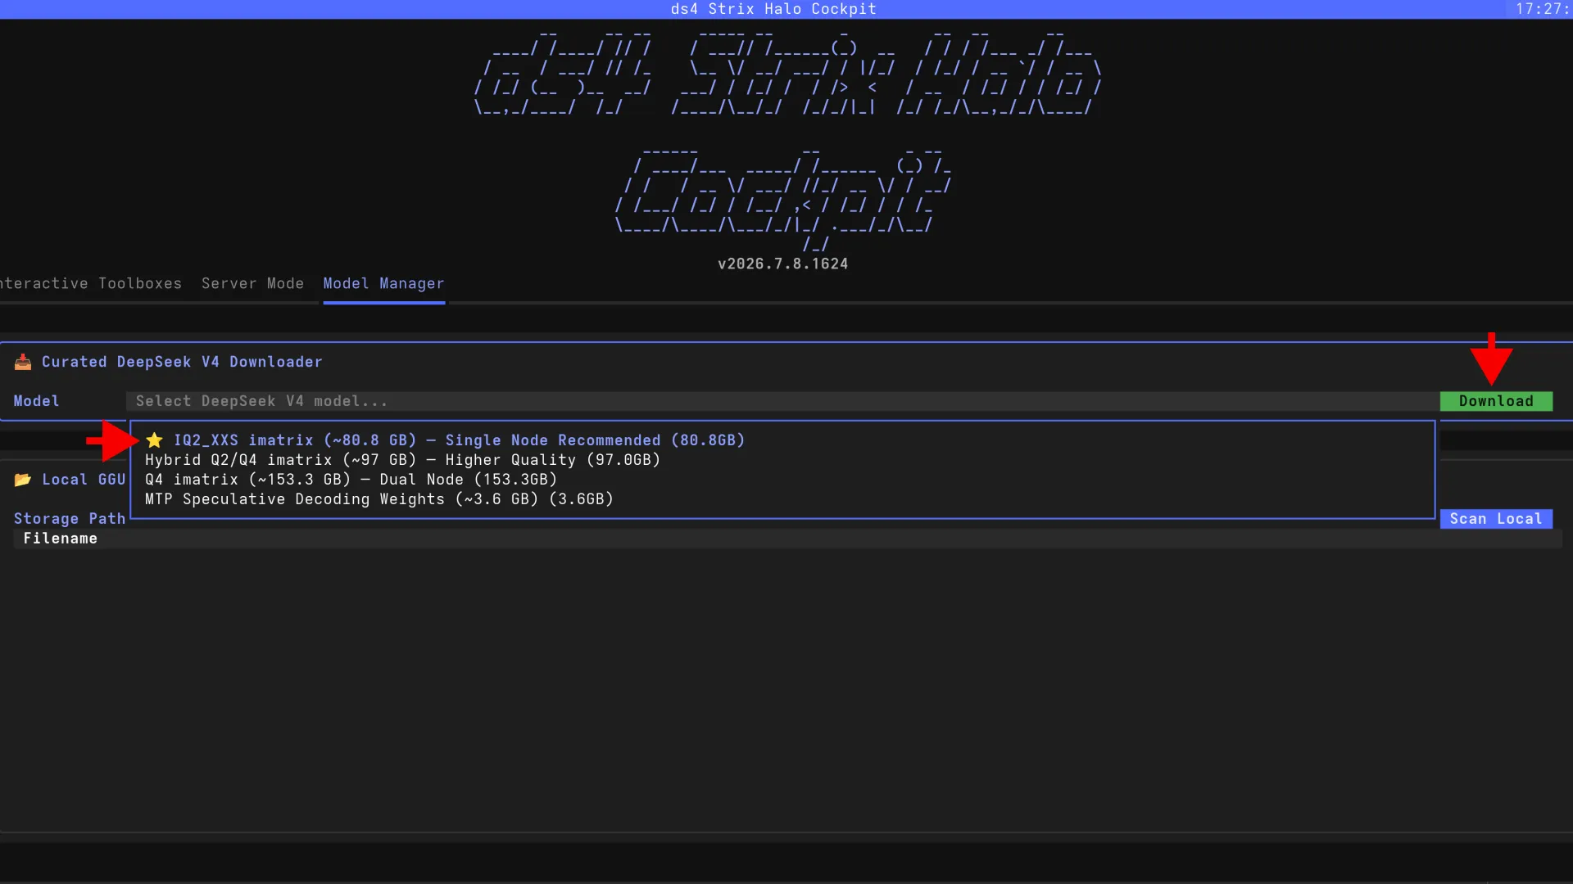Choose Hybrid Q2/Q4 imatrix Higher Quality option
Image resolution: width=1573 pixels, height=884 pixels.
(782, 460)
